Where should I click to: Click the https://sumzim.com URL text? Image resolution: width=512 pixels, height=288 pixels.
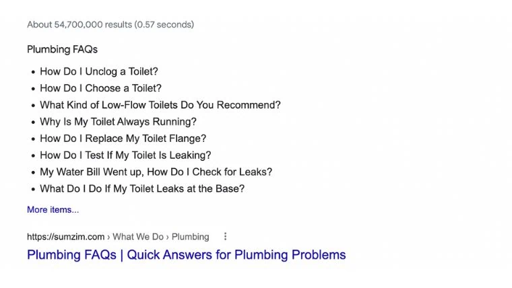point(65,237)
